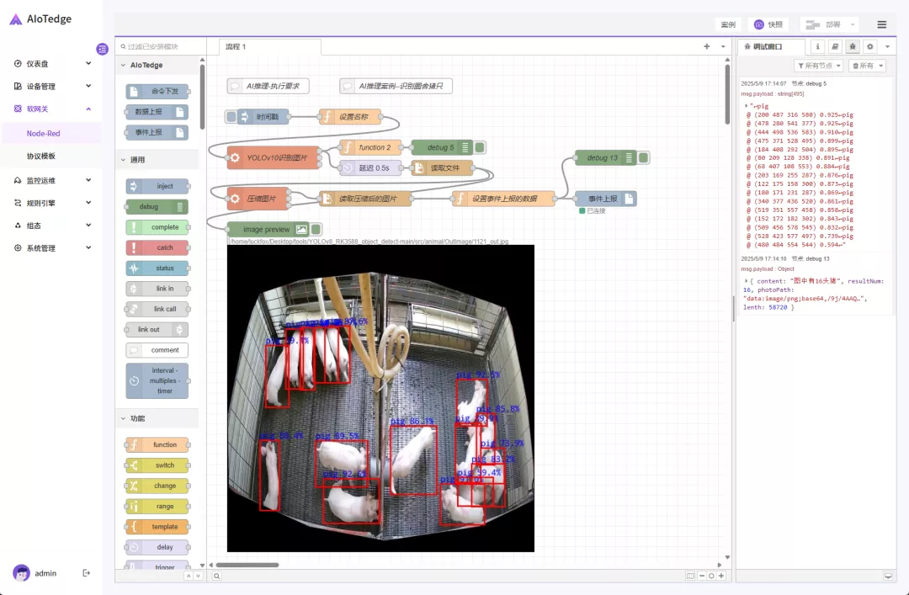
Task: Toggle the image preview node button
Action: [x=316, y=229]
